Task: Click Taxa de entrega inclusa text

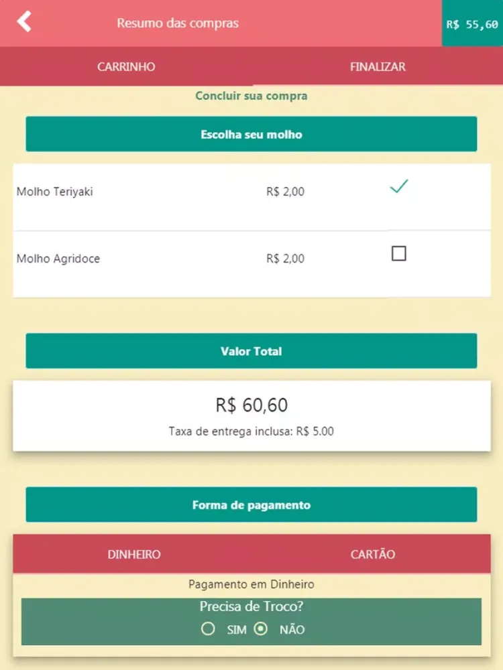Action: pyautogui.click(x=251, y=431)
